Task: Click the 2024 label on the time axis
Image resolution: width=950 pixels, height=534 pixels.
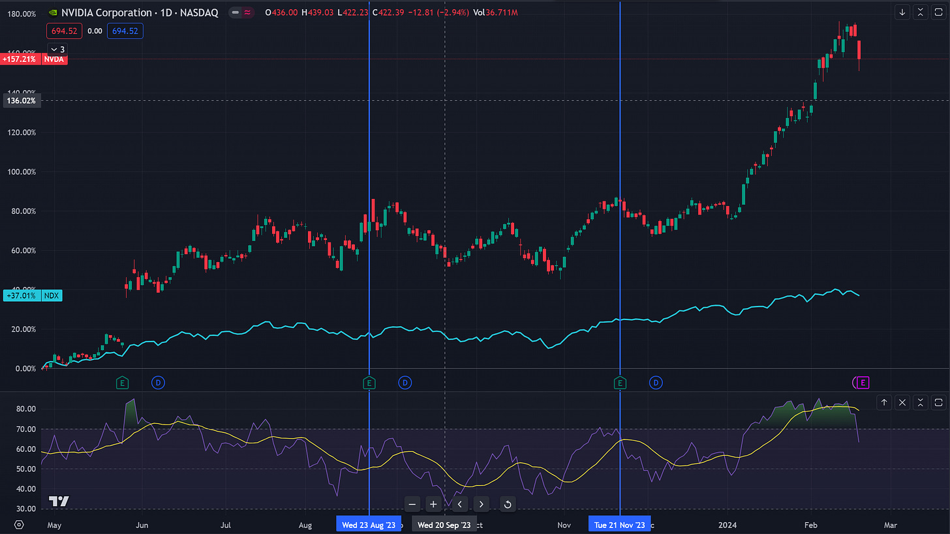Action: click(x=728, y=525)
